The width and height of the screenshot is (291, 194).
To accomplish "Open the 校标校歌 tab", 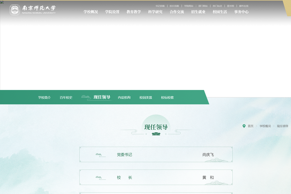I will (x=167, y=97).
